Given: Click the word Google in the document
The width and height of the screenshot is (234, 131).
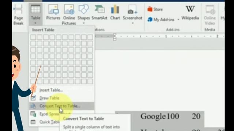Looking at the screenshot, I should (x=153, y=116).
